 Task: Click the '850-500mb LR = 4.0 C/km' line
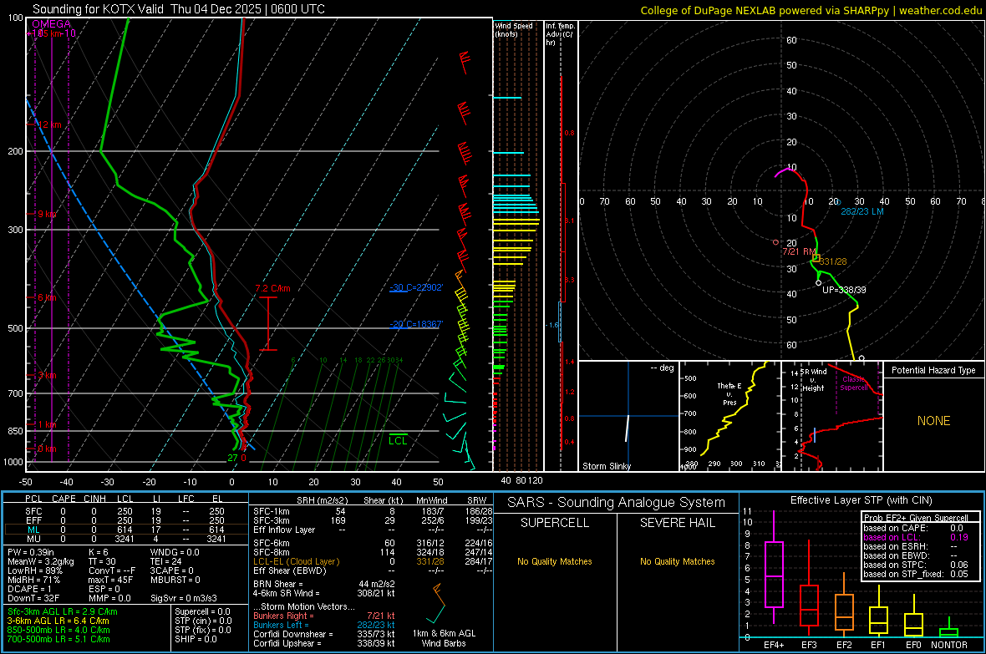(x=58, y=630)
